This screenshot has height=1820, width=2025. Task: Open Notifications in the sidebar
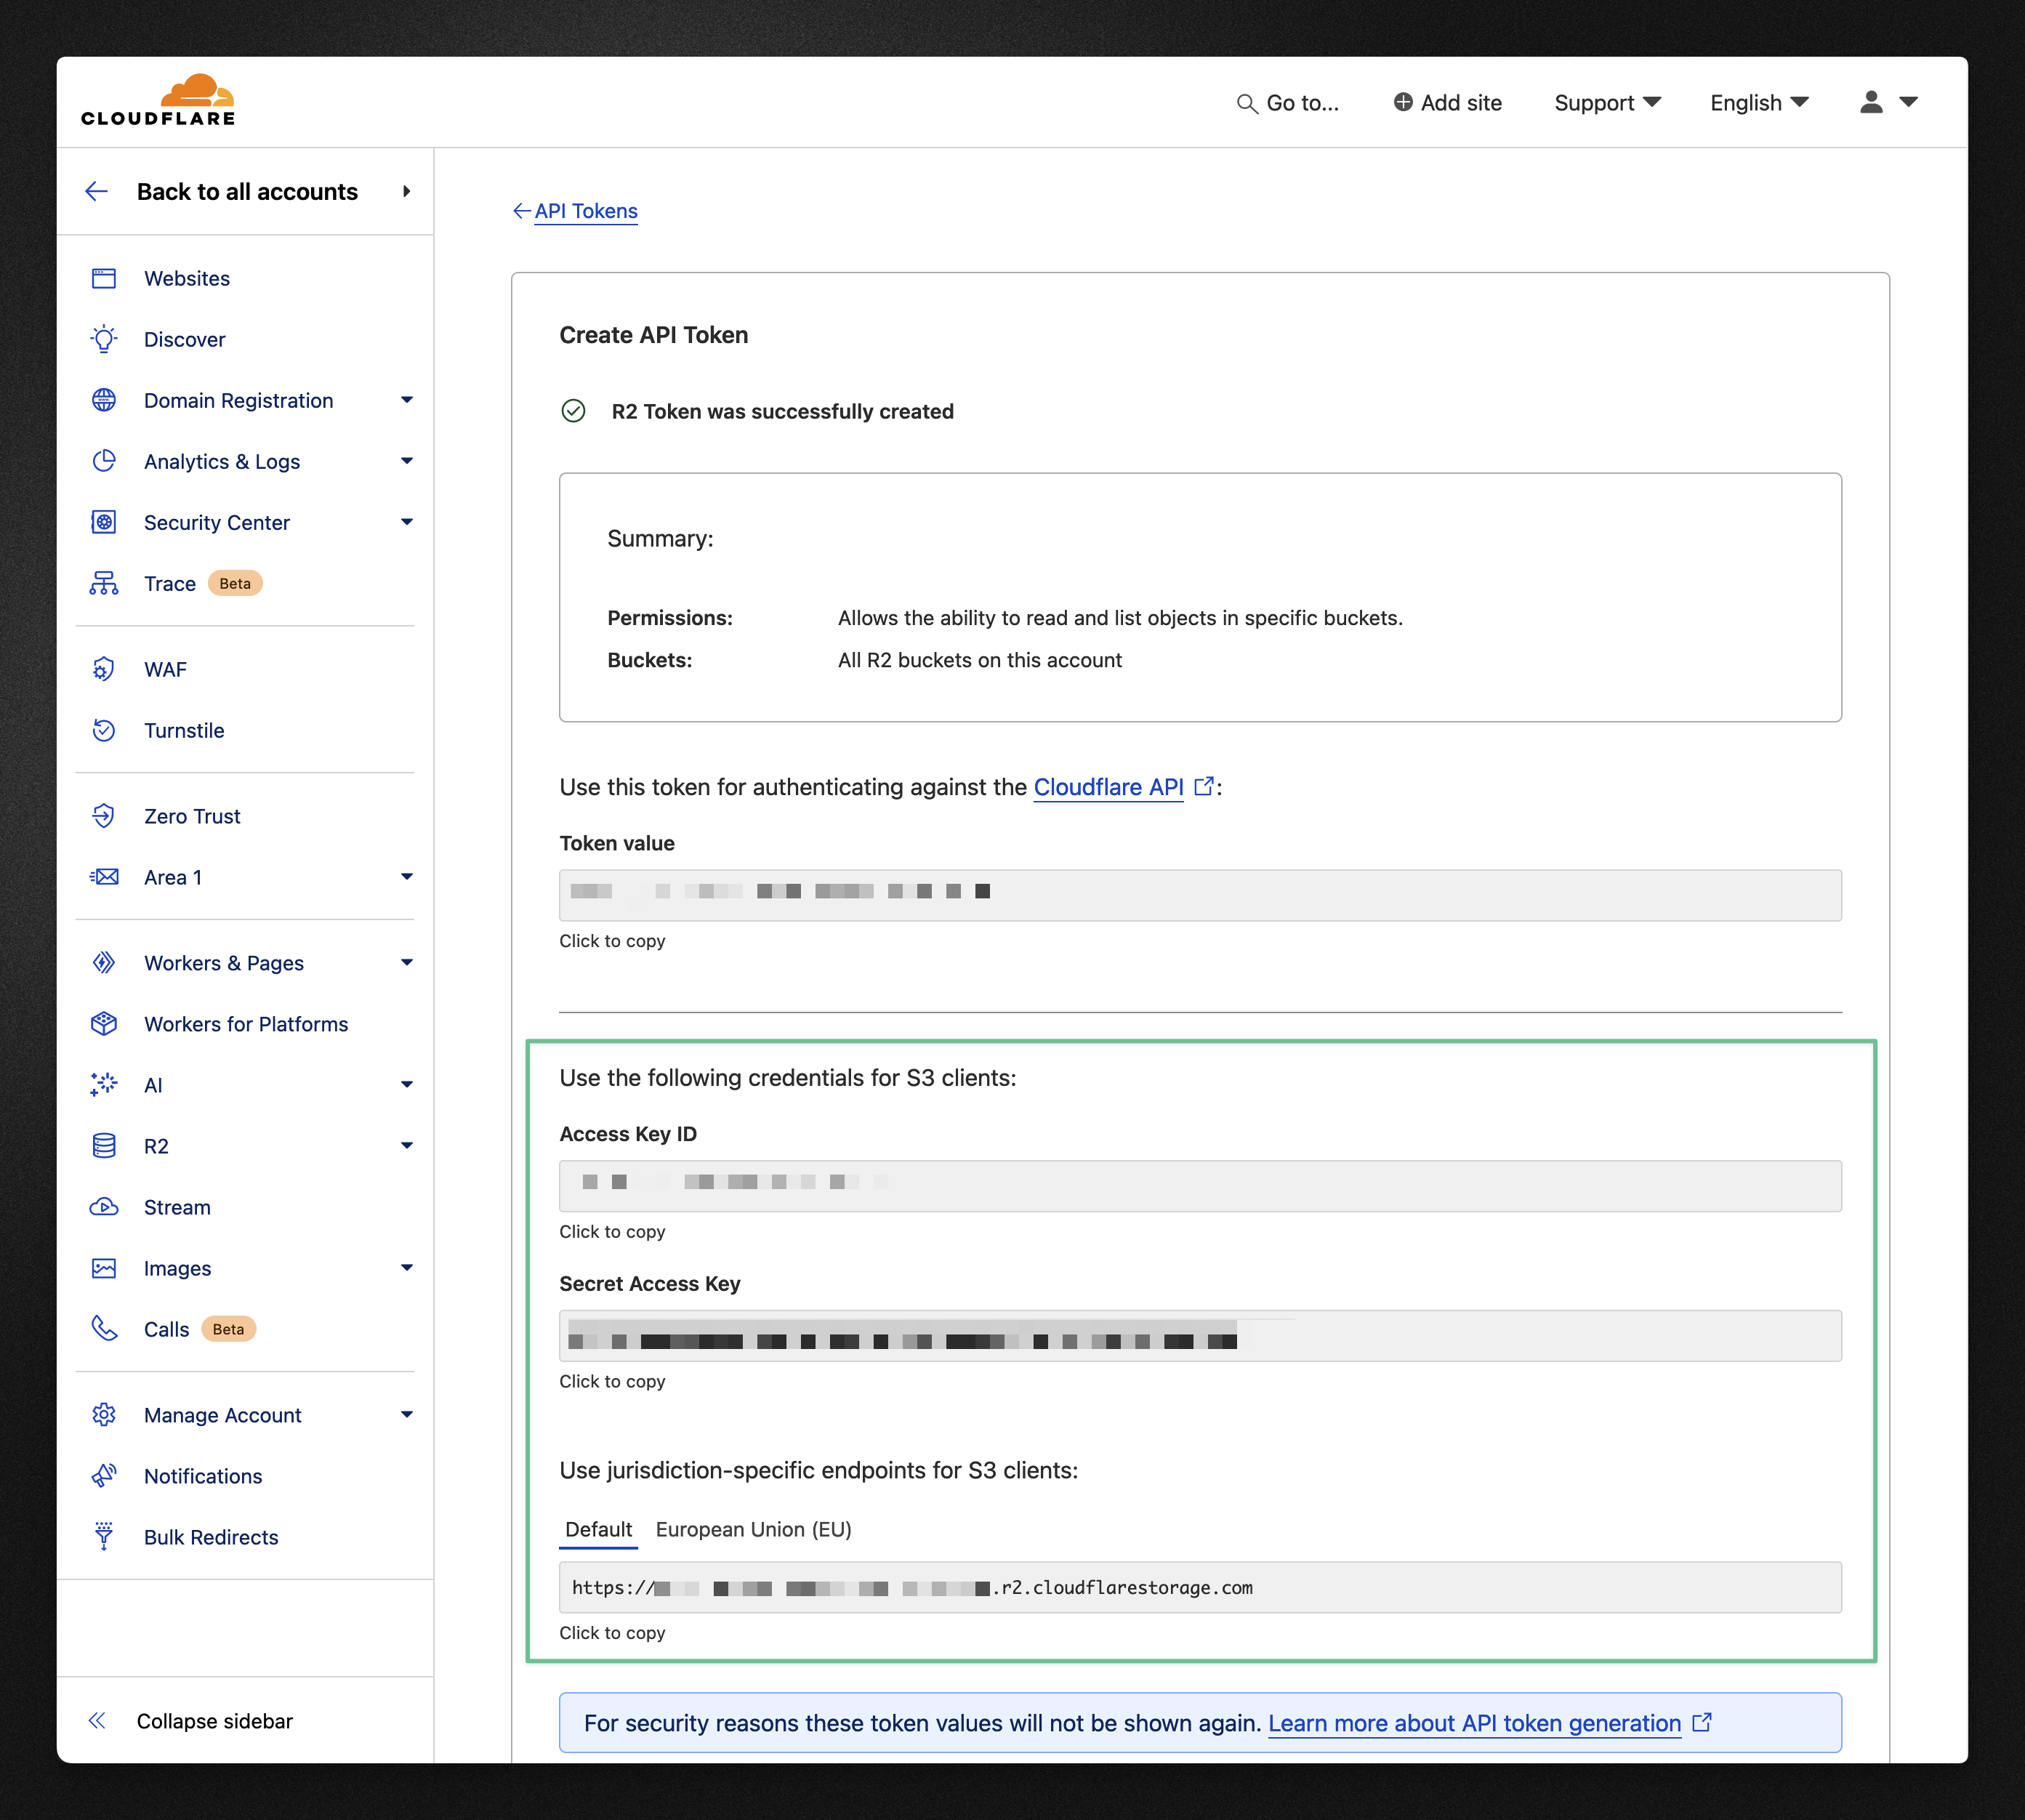click(203, 1476)
